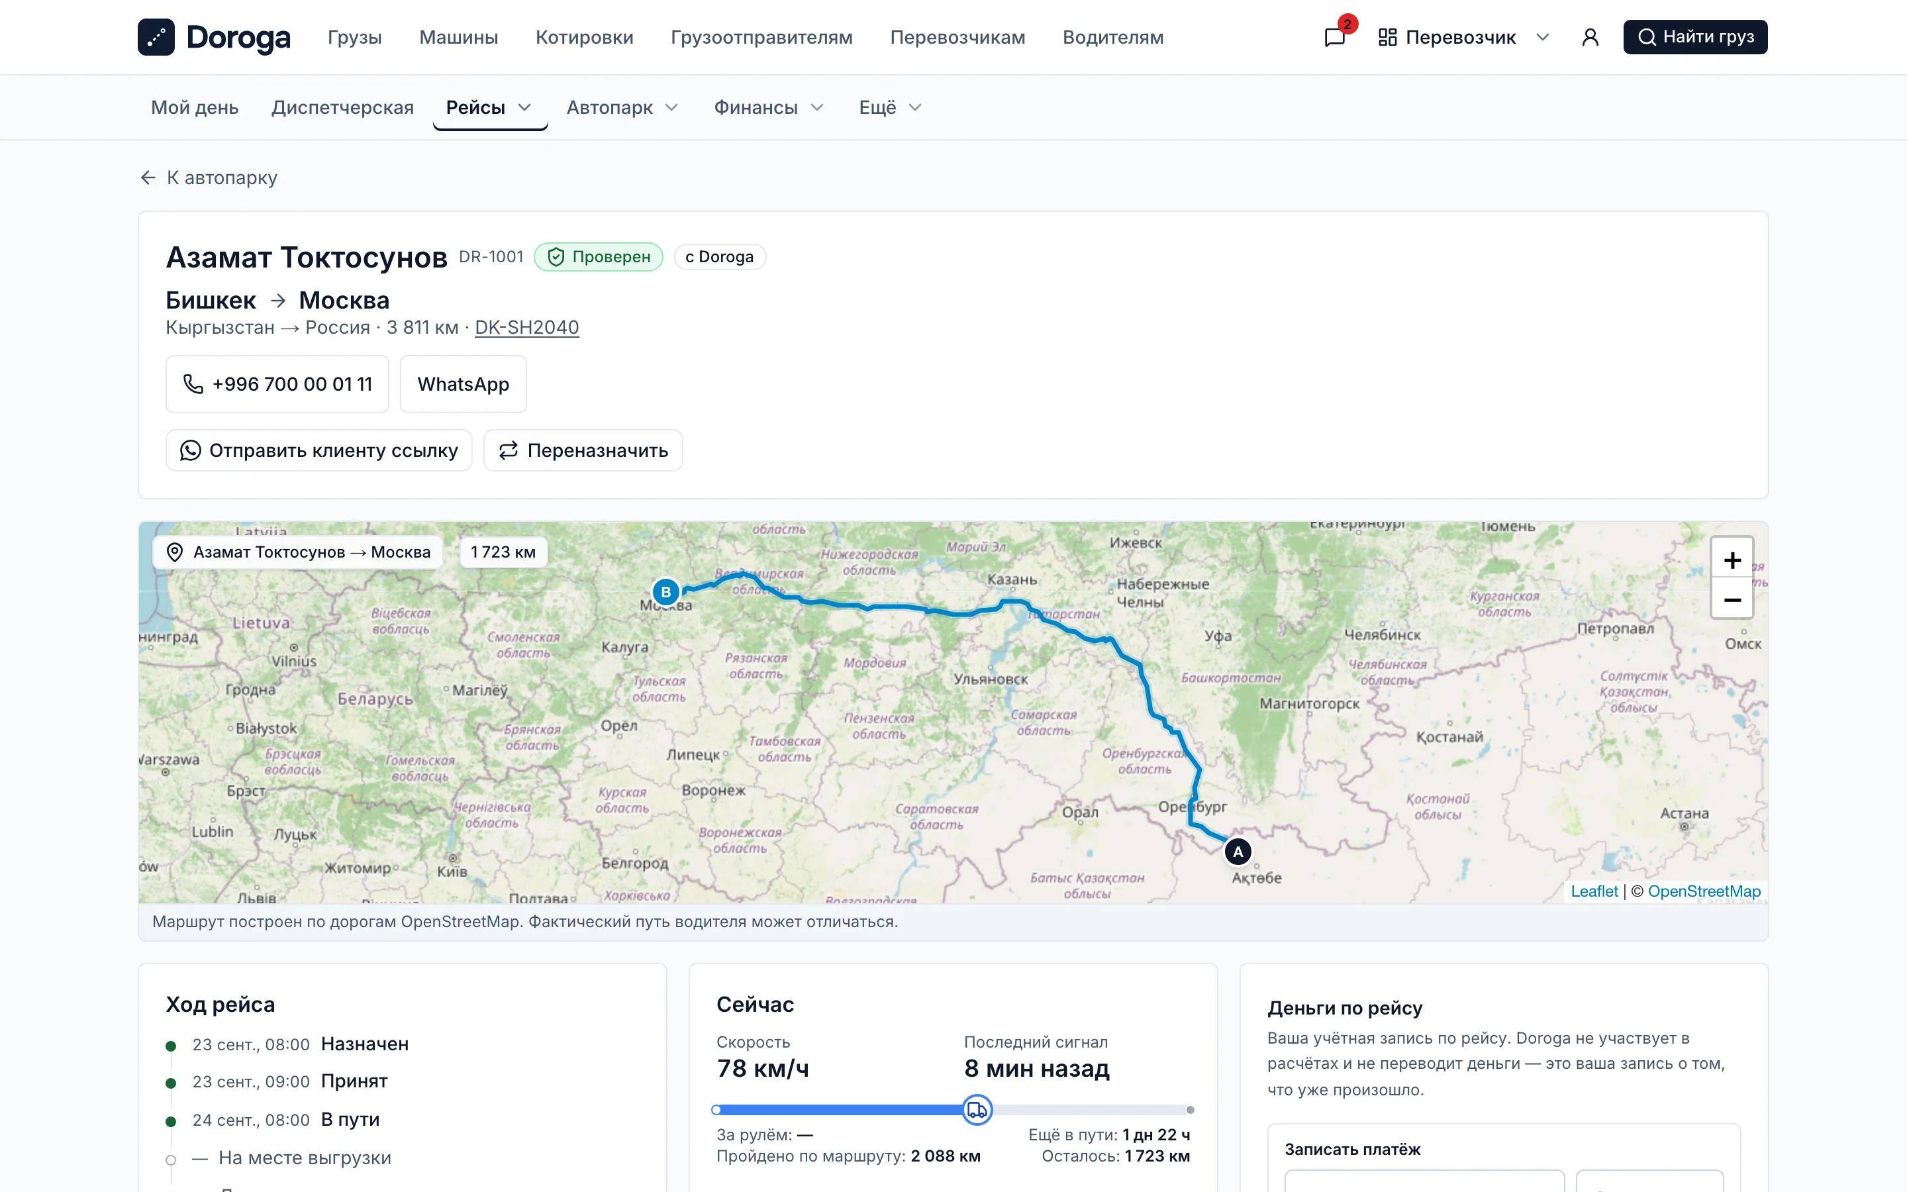Screen dimensions: 1907x1192
Task: Click Переназначить reassign button
Action: (583, 450)
